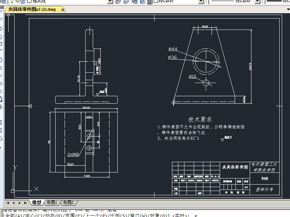Select the circle draw tool

coord(1,60)
